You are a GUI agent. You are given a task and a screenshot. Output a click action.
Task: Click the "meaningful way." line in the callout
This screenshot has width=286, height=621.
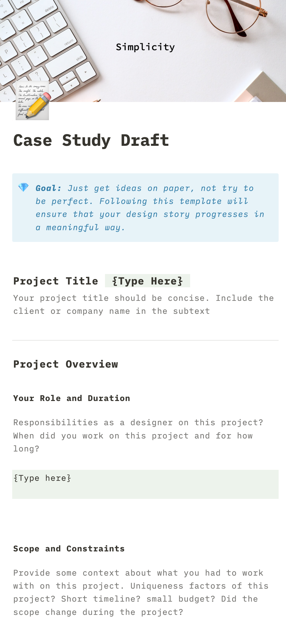pyautogui.click(x=80, y=227)
